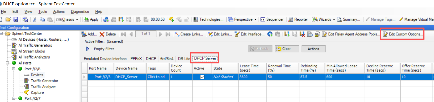This screenshot has height=102, width=434.
Task: Click the traffic icon with red X
Action: point(302,34)
